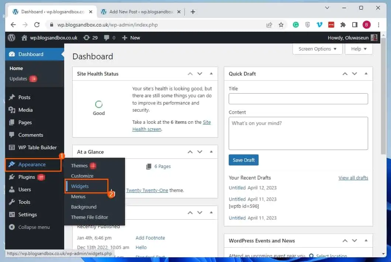This screenshot has height=262, width=391.
Task: Open the Chrome profile B avatar
Action: click(x=366, y=25)
